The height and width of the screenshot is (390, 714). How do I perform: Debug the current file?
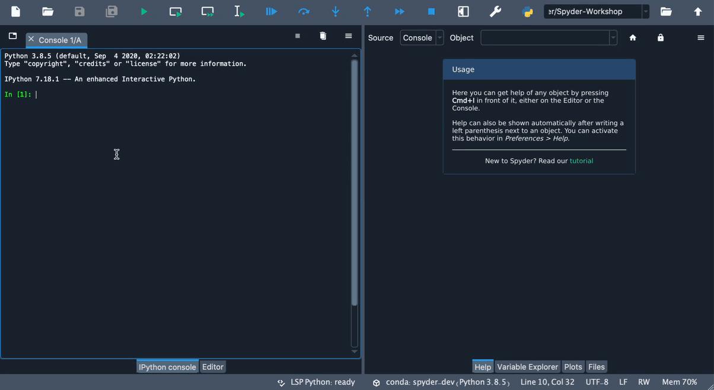point(271,11)
